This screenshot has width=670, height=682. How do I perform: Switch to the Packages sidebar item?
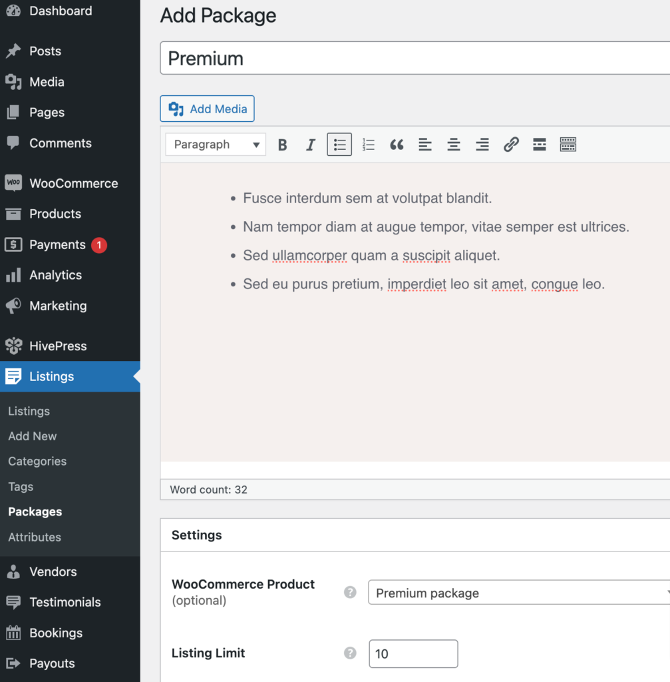click(35, 511)
